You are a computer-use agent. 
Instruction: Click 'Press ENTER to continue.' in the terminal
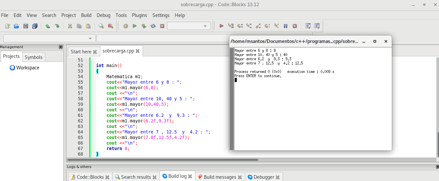pyautogui.click(x=258, y=76)
